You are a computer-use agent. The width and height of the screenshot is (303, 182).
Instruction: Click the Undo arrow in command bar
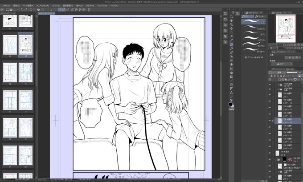click(22, 10)
